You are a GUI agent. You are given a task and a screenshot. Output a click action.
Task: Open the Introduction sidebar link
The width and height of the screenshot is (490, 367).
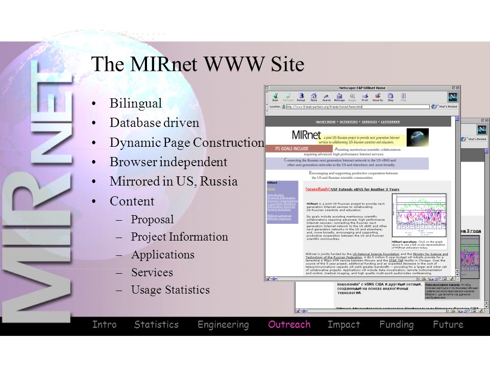276,195
